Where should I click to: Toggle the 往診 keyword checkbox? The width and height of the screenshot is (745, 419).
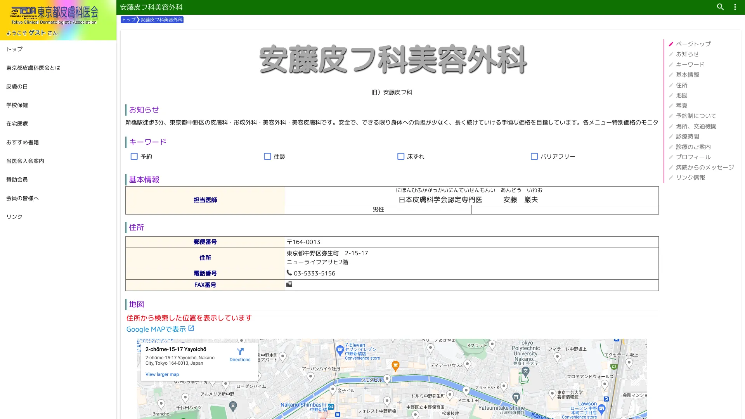click(x=267, y=156)
